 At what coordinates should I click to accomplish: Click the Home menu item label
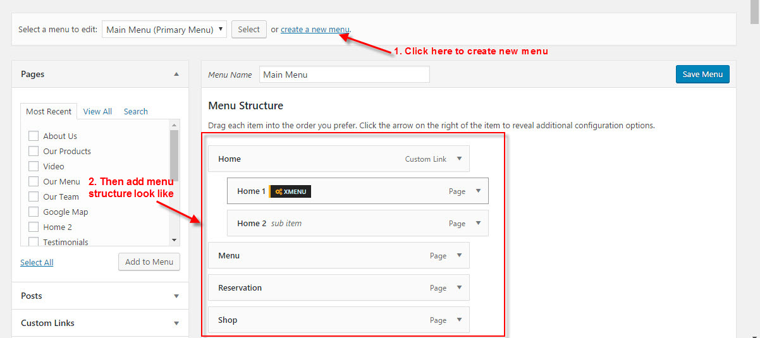(230, 159)
